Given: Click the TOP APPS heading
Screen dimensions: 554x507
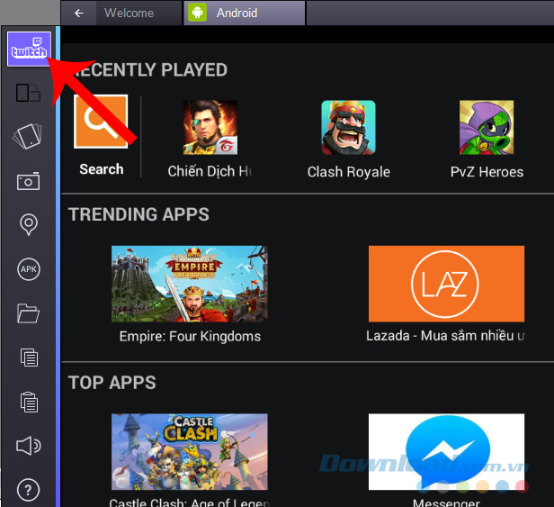Looking at the screenshot, I should (x=112, y=383).
